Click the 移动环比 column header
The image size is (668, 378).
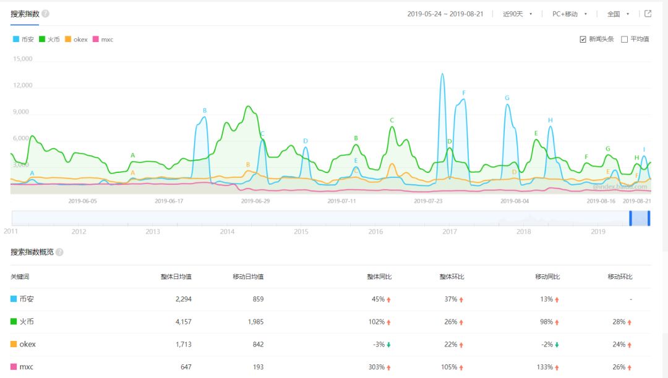tap(620, 277)
